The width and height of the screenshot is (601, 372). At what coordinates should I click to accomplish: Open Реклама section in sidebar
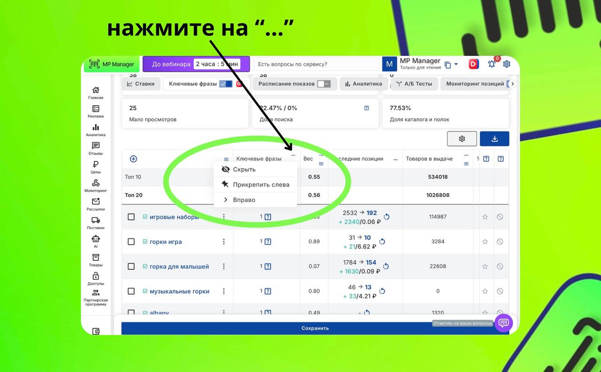tap(96, 111)
